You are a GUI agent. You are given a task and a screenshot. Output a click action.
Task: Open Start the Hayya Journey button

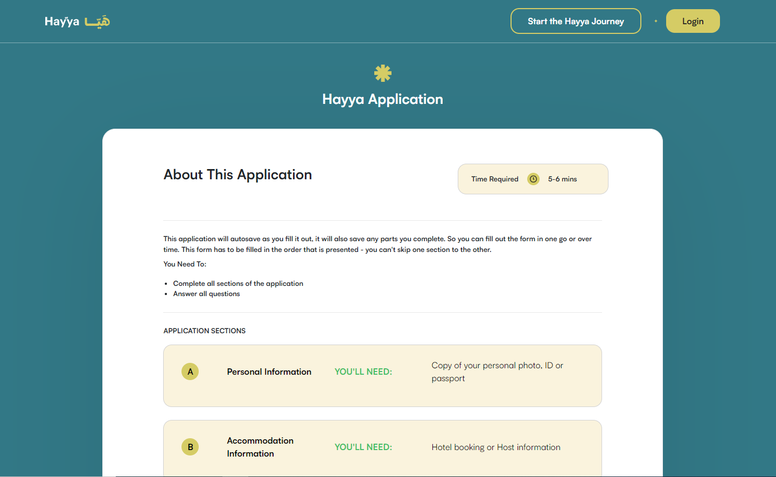coord(576,21)
